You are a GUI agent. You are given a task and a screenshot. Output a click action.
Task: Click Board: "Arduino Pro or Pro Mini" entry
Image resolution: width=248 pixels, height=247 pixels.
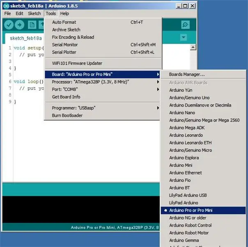103,75
